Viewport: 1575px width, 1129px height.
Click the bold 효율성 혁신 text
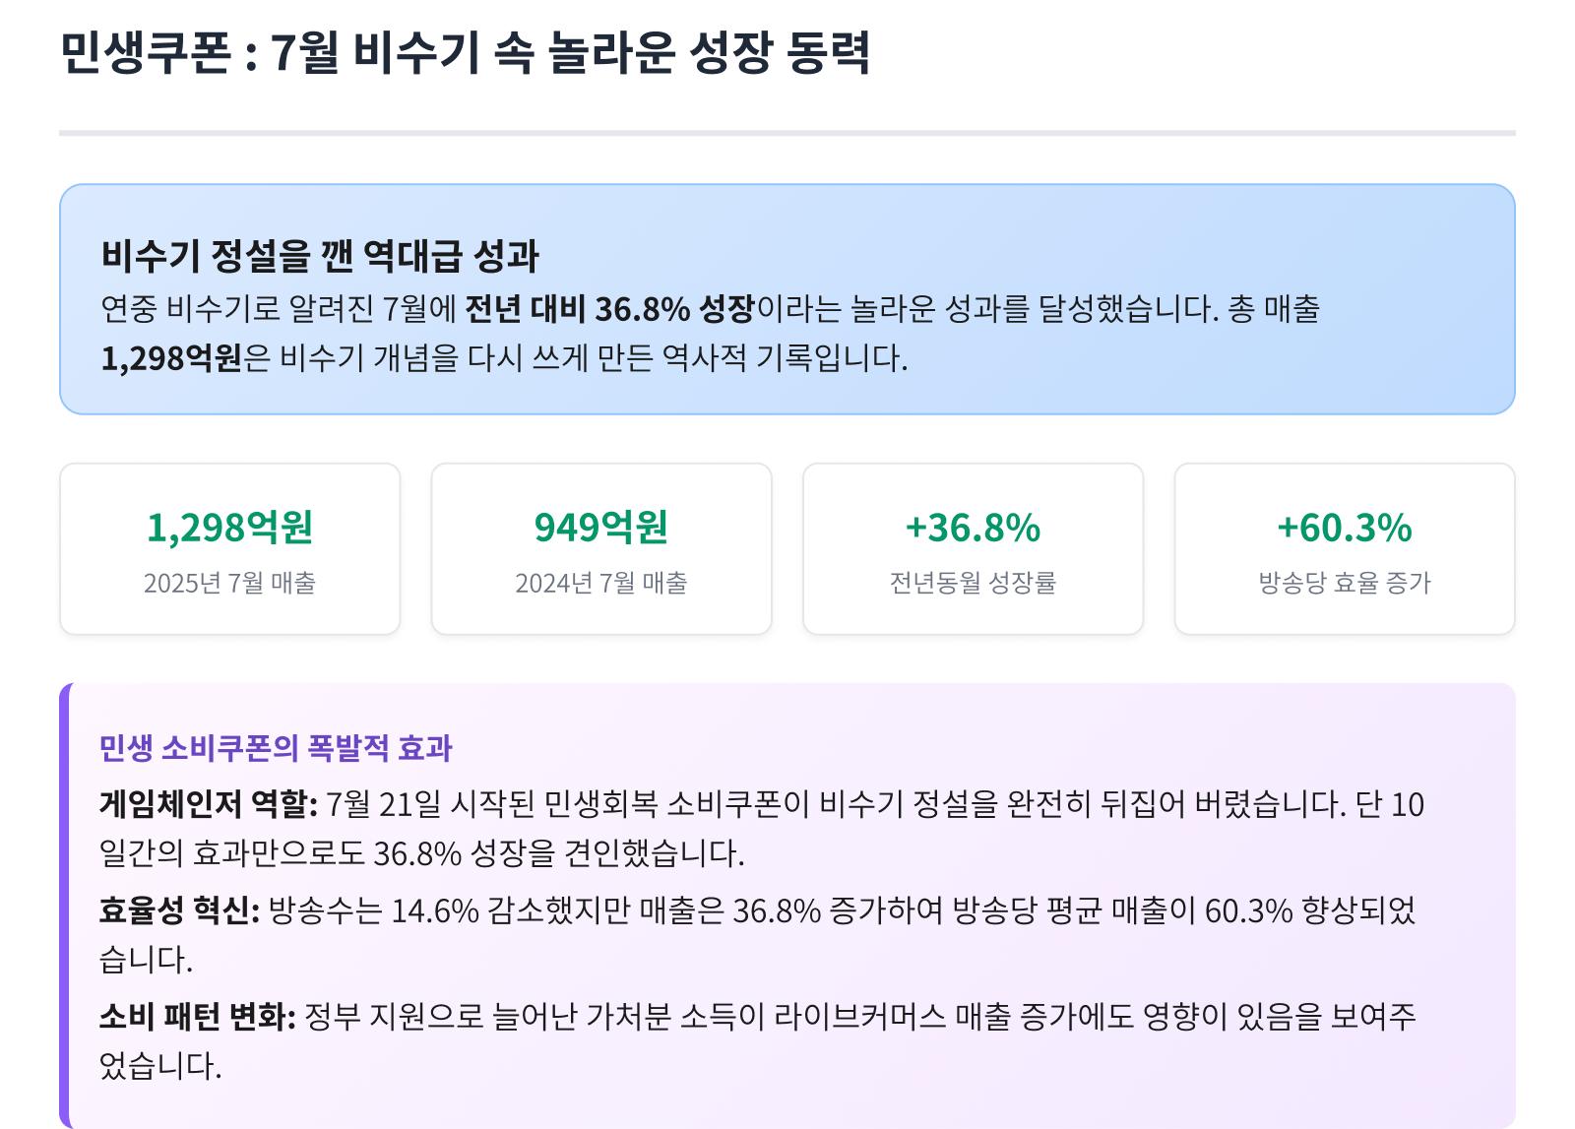pyautogui.click(x=179, y=909)
